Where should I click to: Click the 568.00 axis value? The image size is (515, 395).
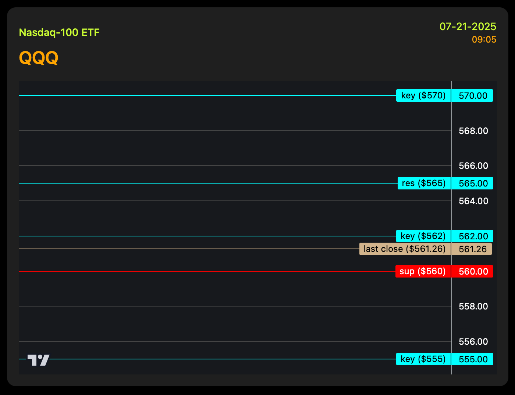(473, 131)
